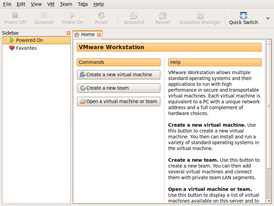Click the VMware Workstation heading
Screen dimensions: 274x206
coord(169,47)
